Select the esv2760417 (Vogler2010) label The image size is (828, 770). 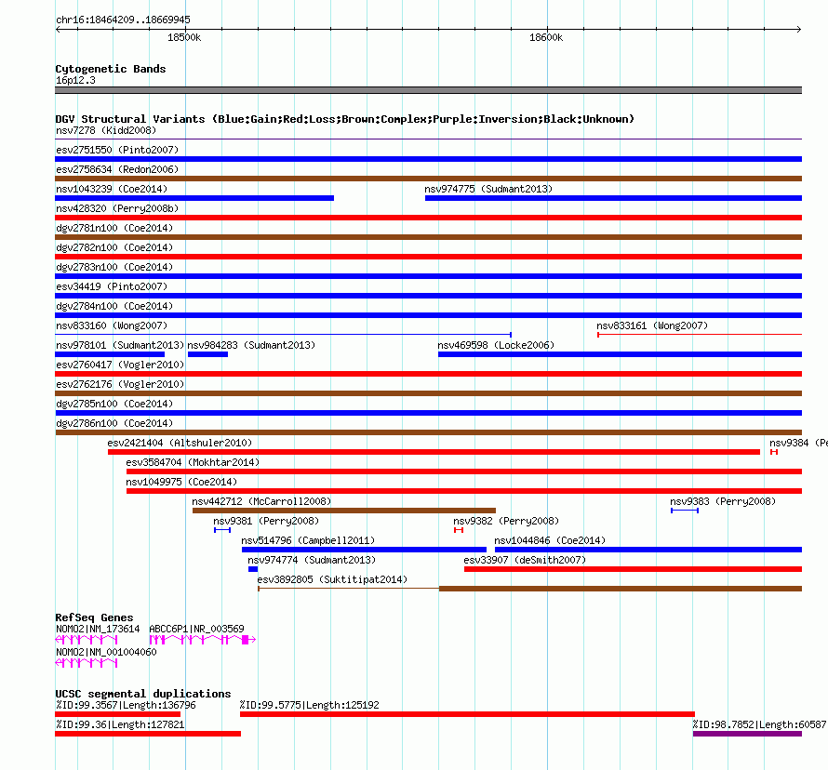[120, 365]
